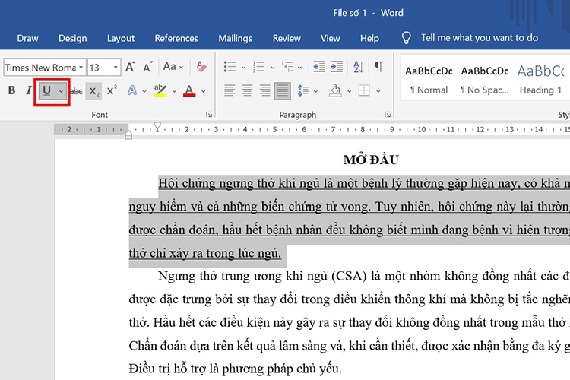Open shading color dropdown arrow
570x380 pixels.
pos(349,91)
